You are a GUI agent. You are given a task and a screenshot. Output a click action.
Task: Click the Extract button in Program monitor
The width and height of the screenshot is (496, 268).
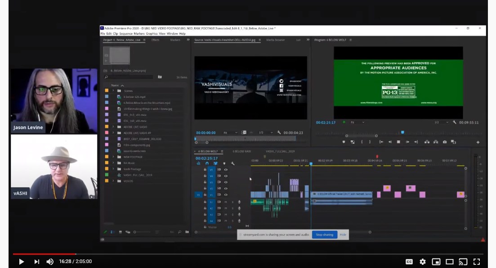click(x=436, y=142)
